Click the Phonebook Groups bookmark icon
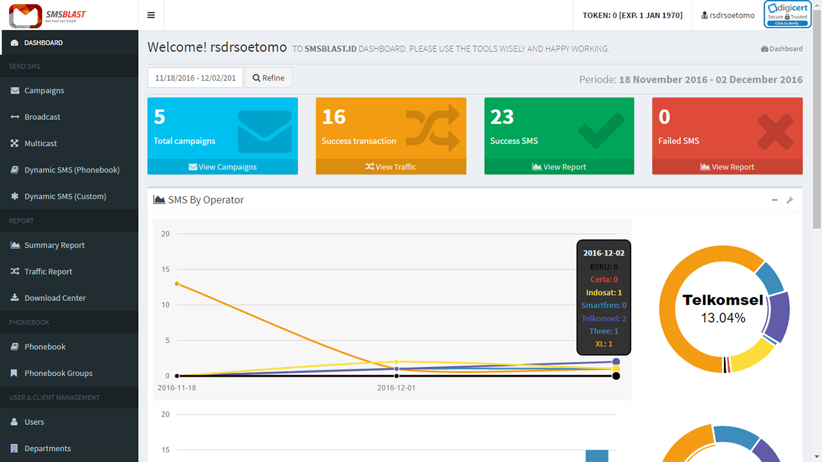The width and height of the screenshot is (822, 462). click(x=15, y=374)
